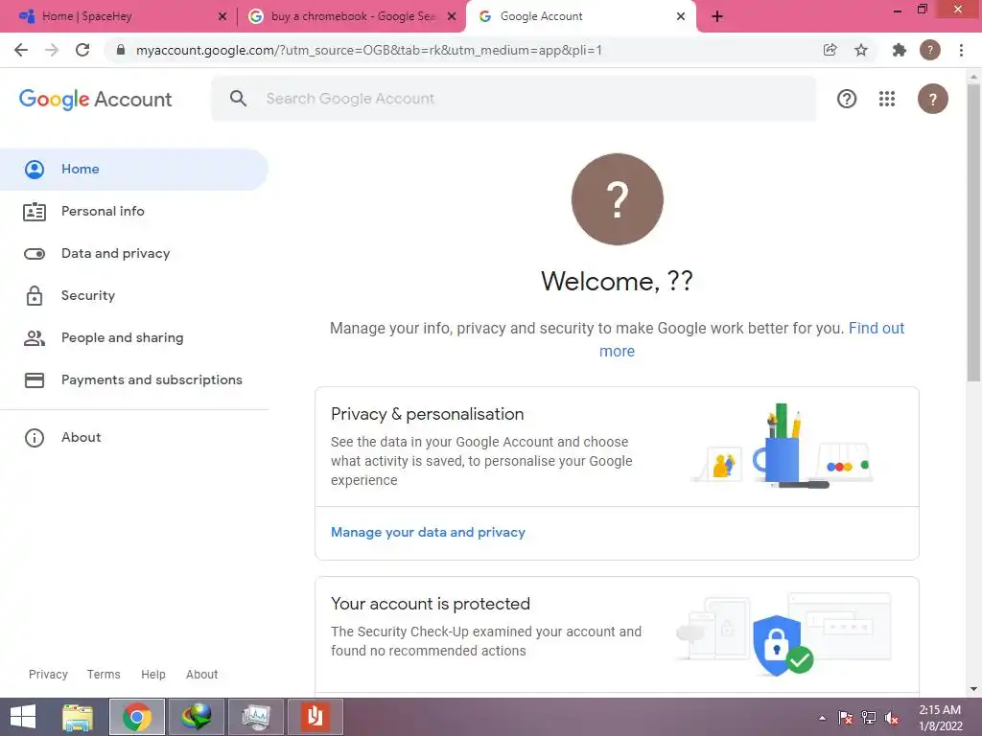Open the Help footer link
Image resolution: width=982 pixels, height=736 pixels.
point(152,674)
